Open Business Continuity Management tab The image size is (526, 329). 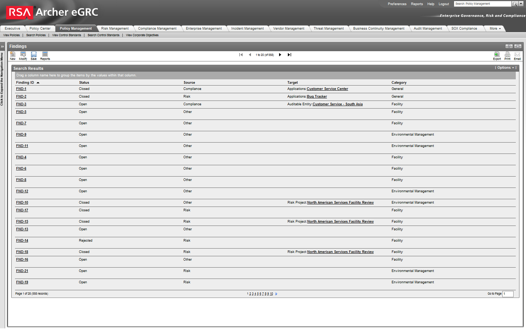(378, 29)
